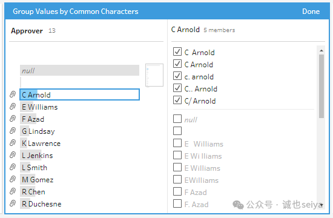Click the scrollbar up arrow in members list
Screen dimensions: 333x218
click(x=321, y=51)
